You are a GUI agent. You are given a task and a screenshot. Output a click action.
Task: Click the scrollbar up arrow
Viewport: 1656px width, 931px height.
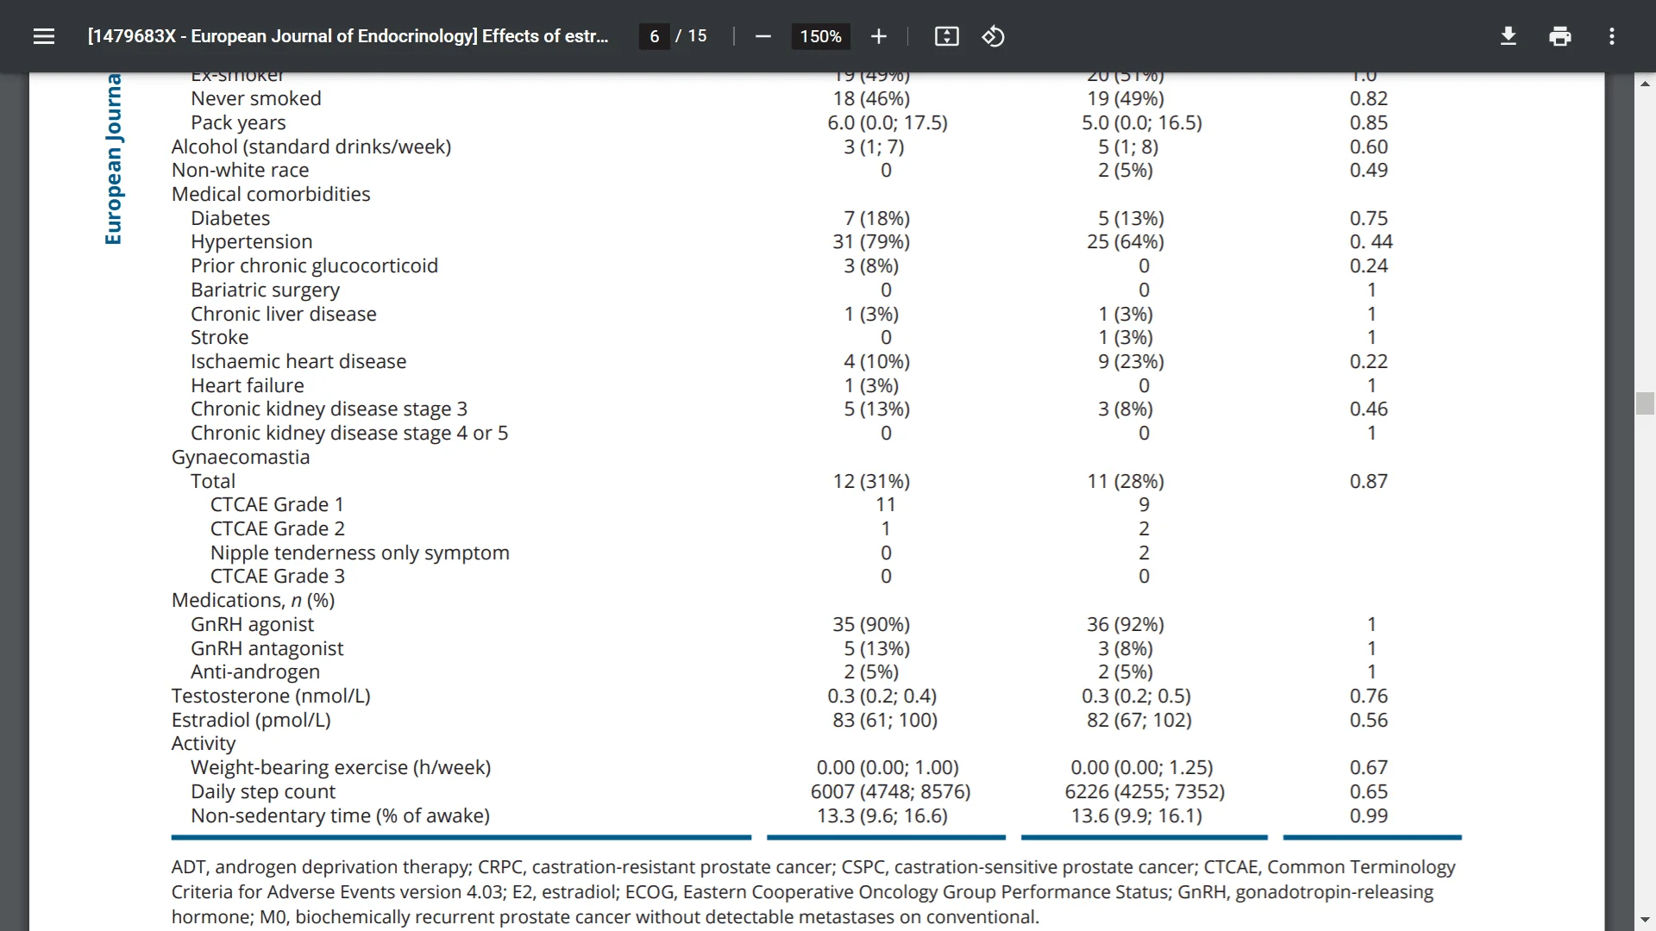click(x=1645, y=84)
